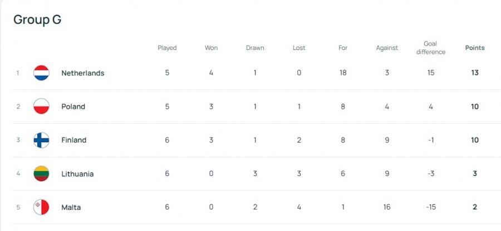Click Netherlands' 13 points value

click(x=475, y=73)
